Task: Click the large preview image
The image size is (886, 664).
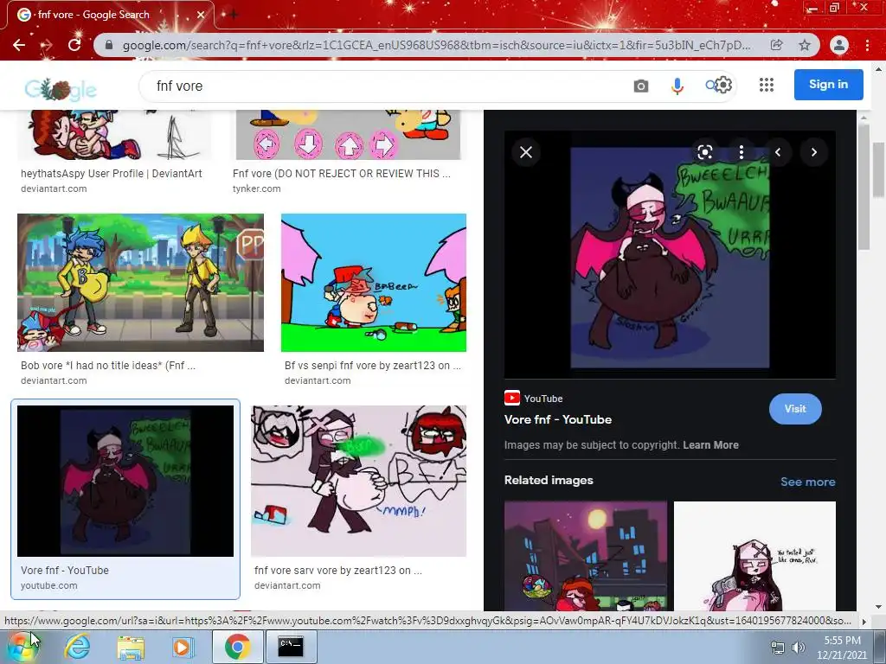Action: [x=670, y=258]
